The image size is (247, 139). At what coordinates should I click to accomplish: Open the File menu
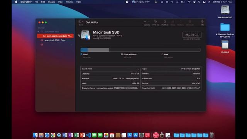pos(36,2)
